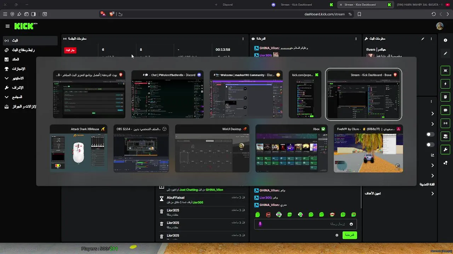Switch to Attack Shark X6Mouse window thumbnail
The width and height of the screenshot is (453, 254).
[x=78, y=149]
